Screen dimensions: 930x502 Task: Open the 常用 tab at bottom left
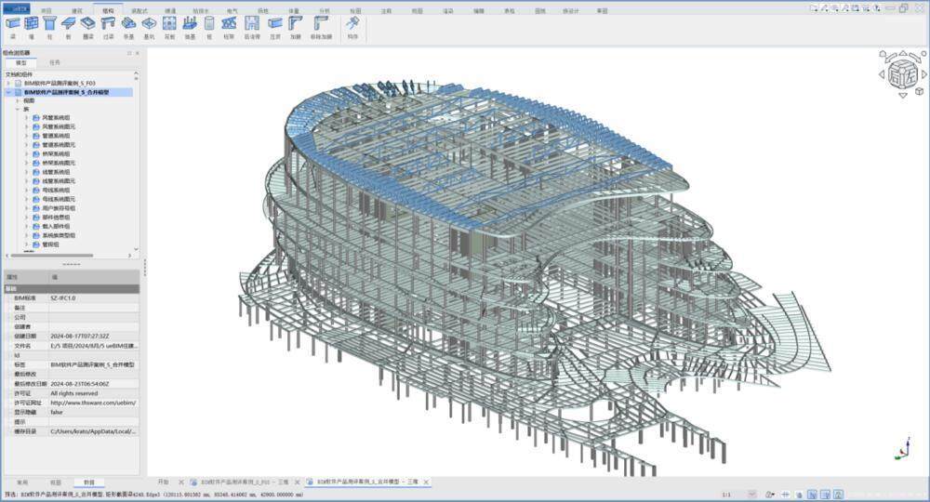pyautogui.click(x=21, y=482)
